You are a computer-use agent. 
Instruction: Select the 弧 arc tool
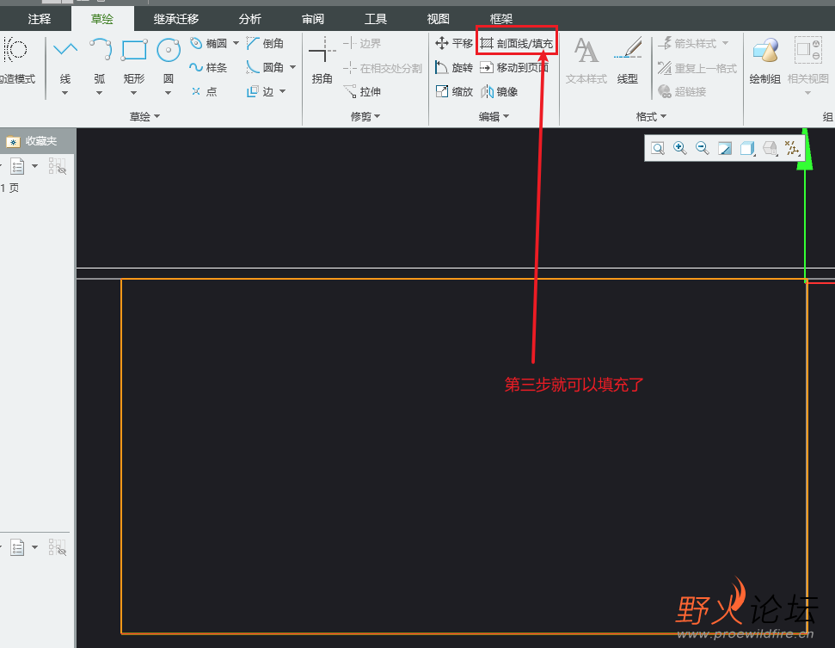pos(100,60)
